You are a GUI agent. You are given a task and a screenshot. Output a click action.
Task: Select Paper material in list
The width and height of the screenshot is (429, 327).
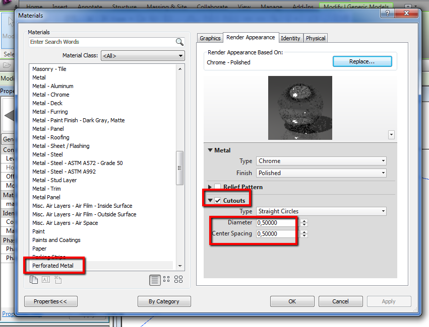pos(39,249)
